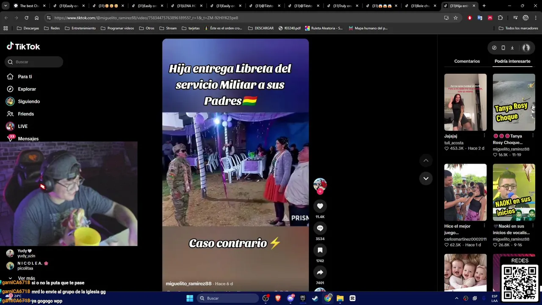Switch to the (31)LENA browser tab
This screenshot has width=542, height=305.
[185, 6]
